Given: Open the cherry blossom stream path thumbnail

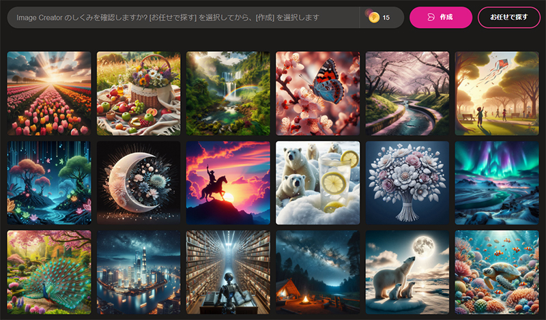Looking at the screenshot, I should click(x=407, y=93).
